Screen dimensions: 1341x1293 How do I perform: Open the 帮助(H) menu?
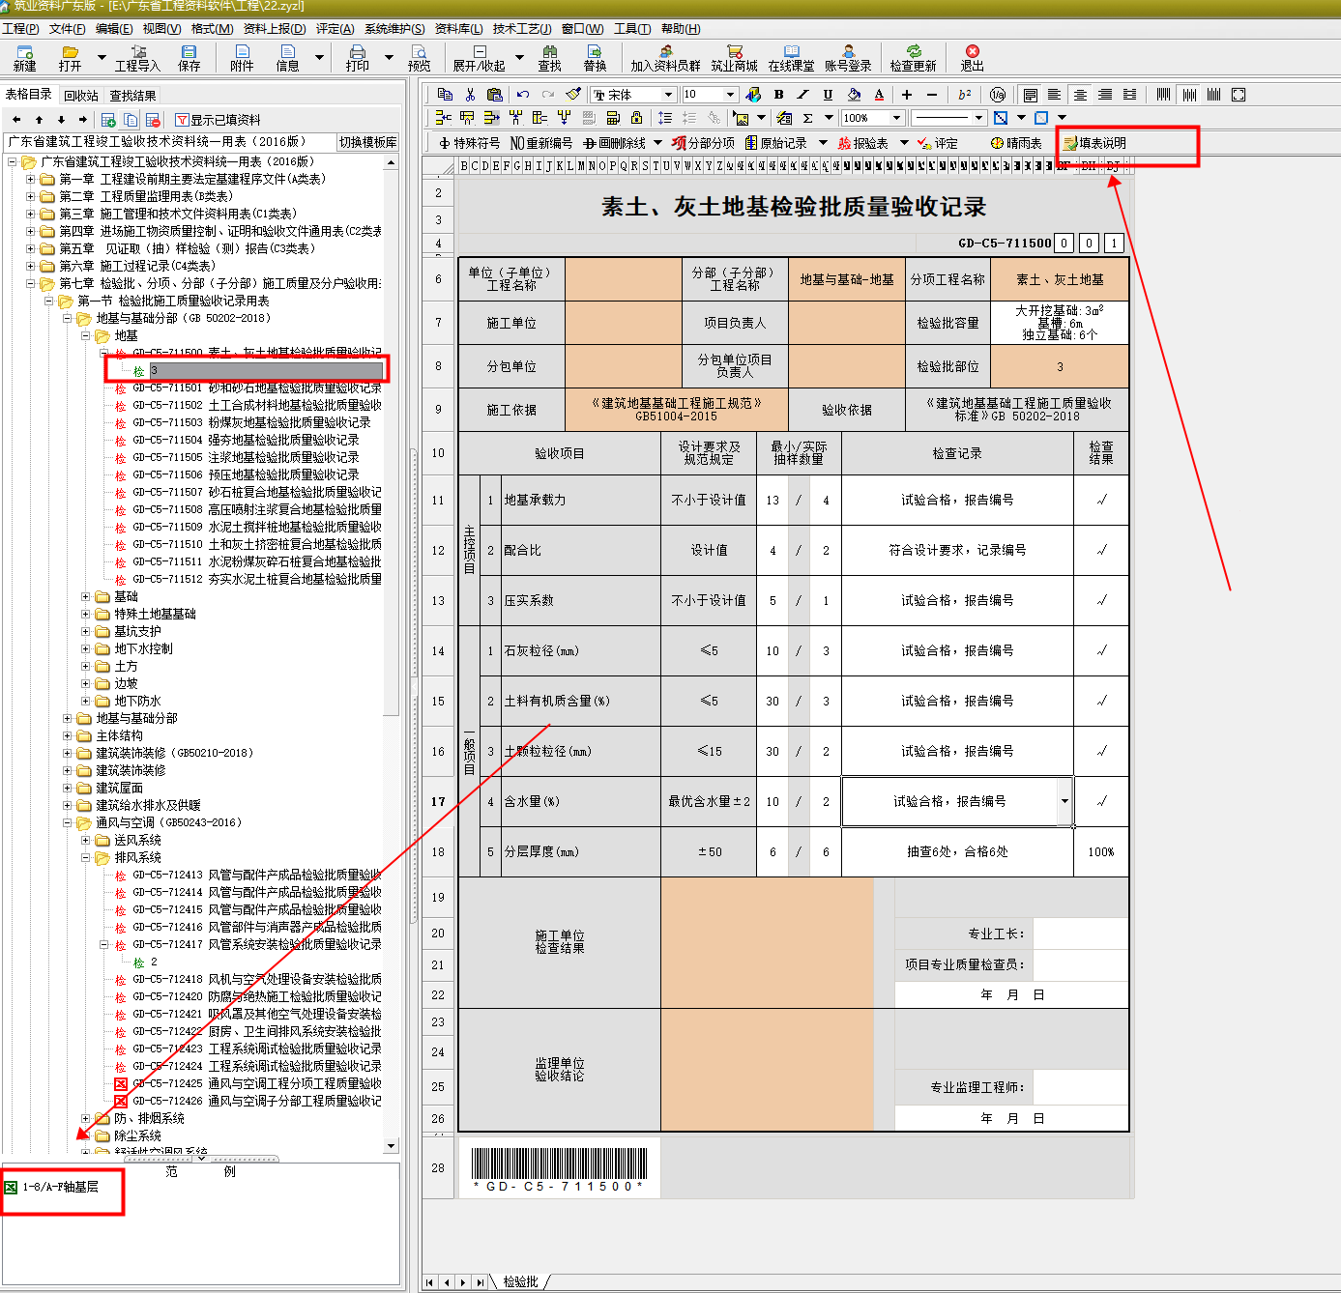(x=681, y=29)
